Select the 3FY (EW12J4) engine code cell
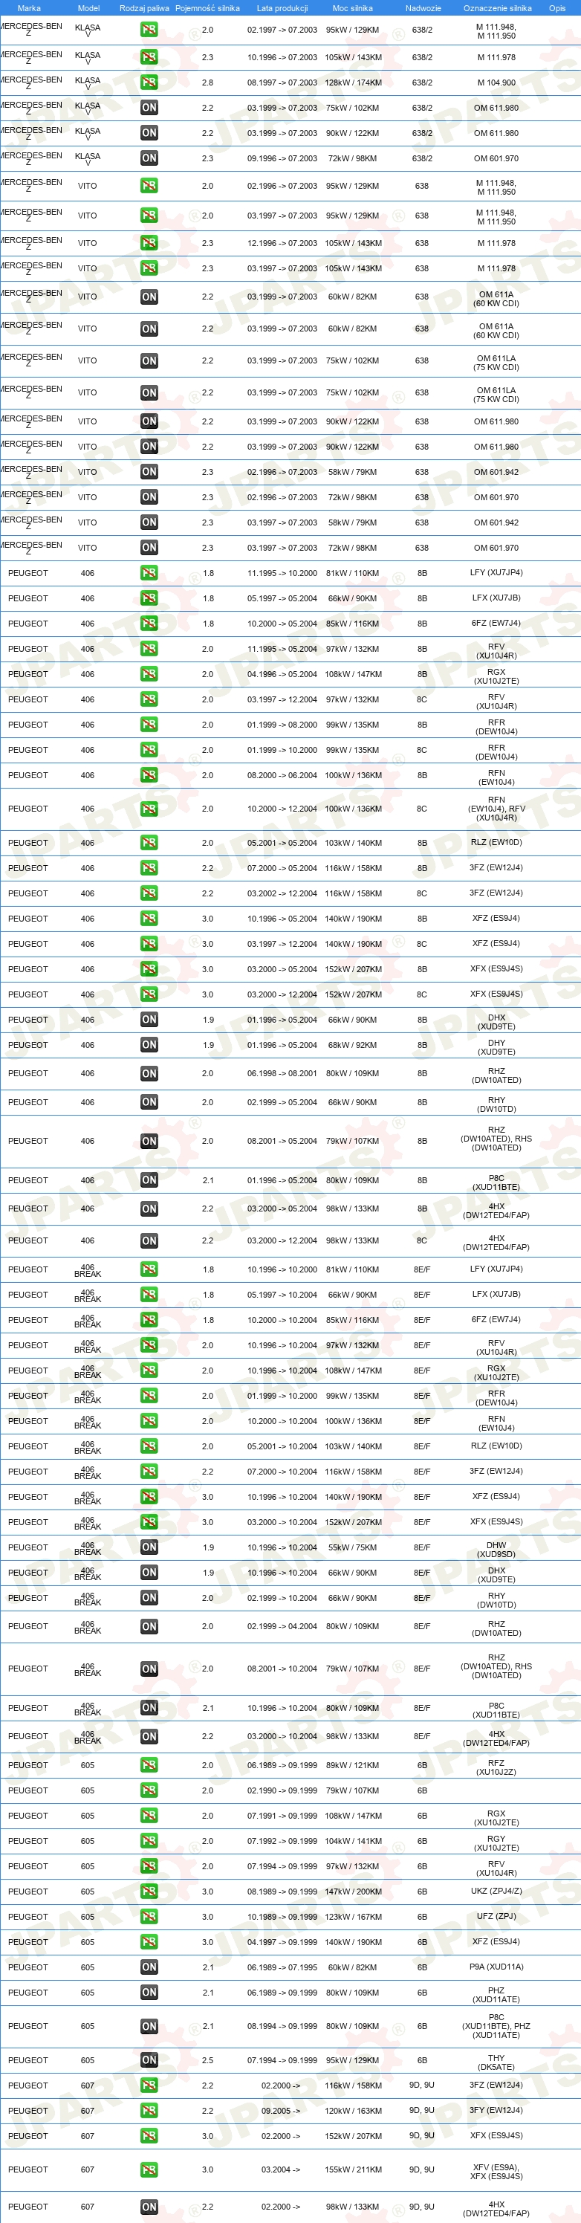The width and height of the screenshot is (581, 2223). pyautogui.click(x=496, y=2110)
